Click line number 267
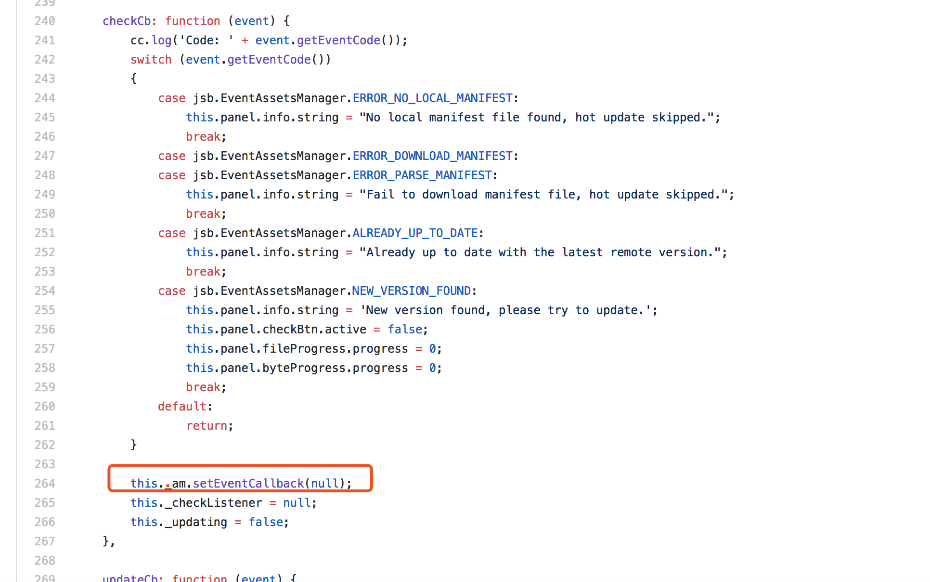Viewport: 930px width, 582px height. point(45,542)
